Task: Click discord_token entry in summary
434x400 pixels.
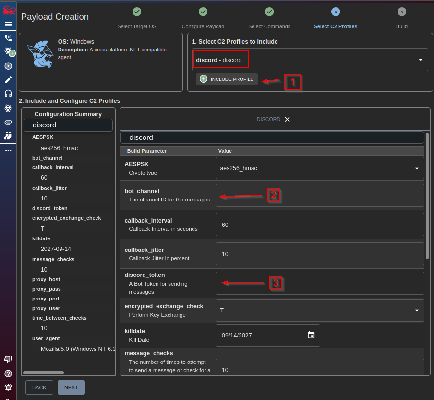Action: pyautogui.click(x=49, y=208)
